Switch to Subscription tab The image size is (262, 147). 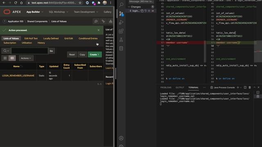pyautogui.click(x=10, y=43)
